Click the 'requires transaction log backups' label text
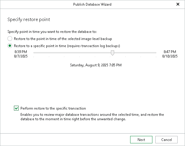The image size is (185, 146). (93, 46)
